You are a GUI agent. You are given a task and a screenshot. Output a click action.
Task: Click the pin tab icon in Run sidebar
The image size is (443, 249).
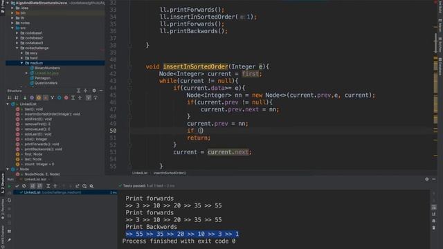click(9, 240)
